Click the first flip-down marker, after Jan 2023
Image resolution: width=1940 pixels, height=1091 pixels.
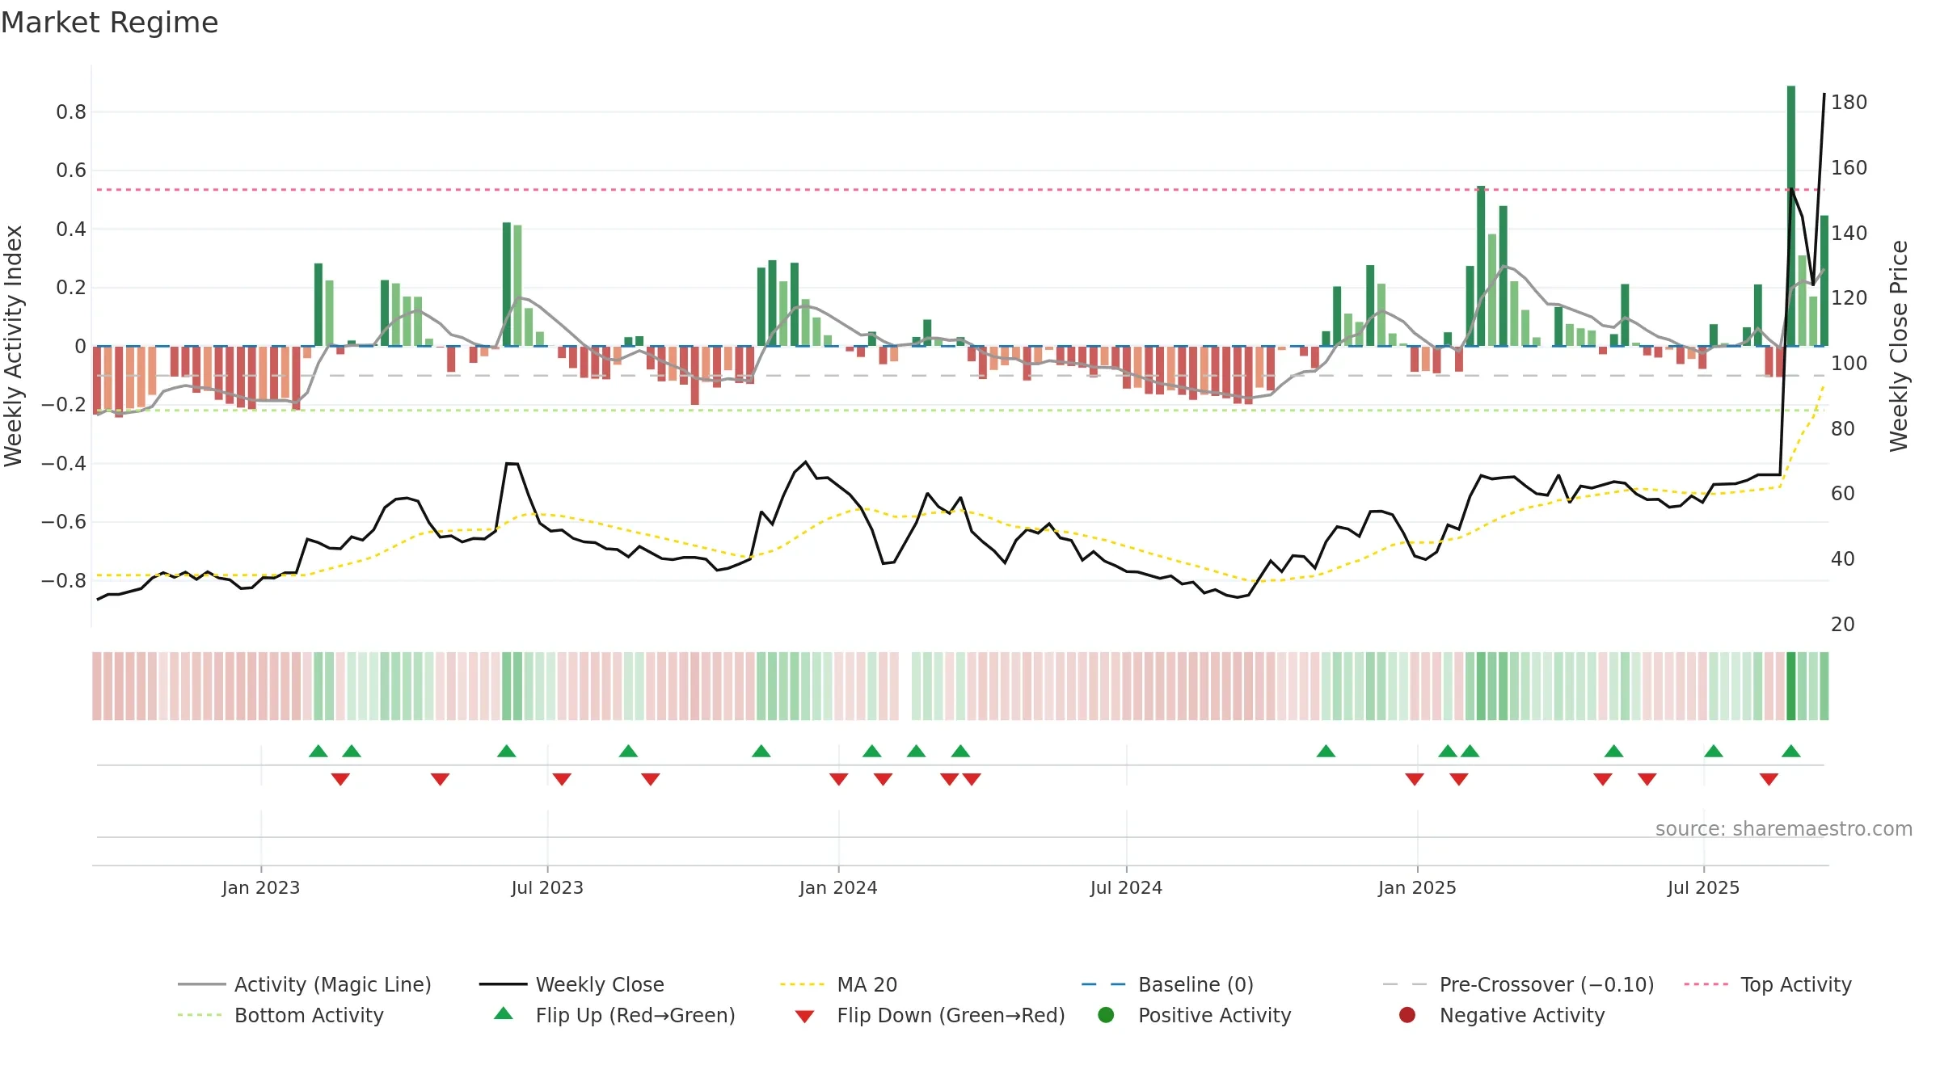[x=340, y=779]
